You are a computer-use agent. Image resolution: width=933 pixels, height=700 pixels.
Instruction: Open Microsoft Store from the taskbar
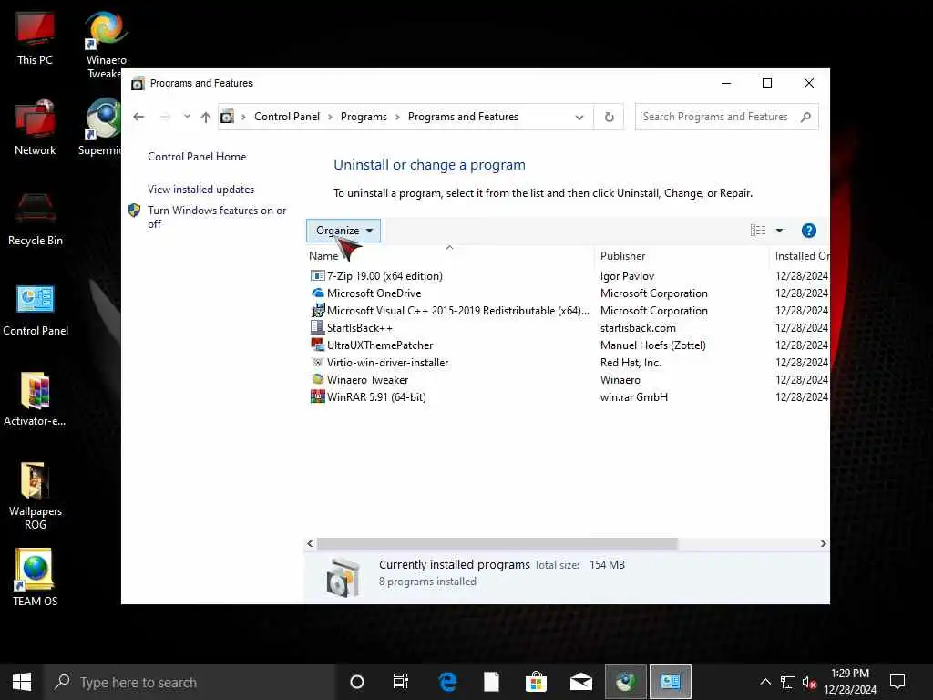coord(536,682)
